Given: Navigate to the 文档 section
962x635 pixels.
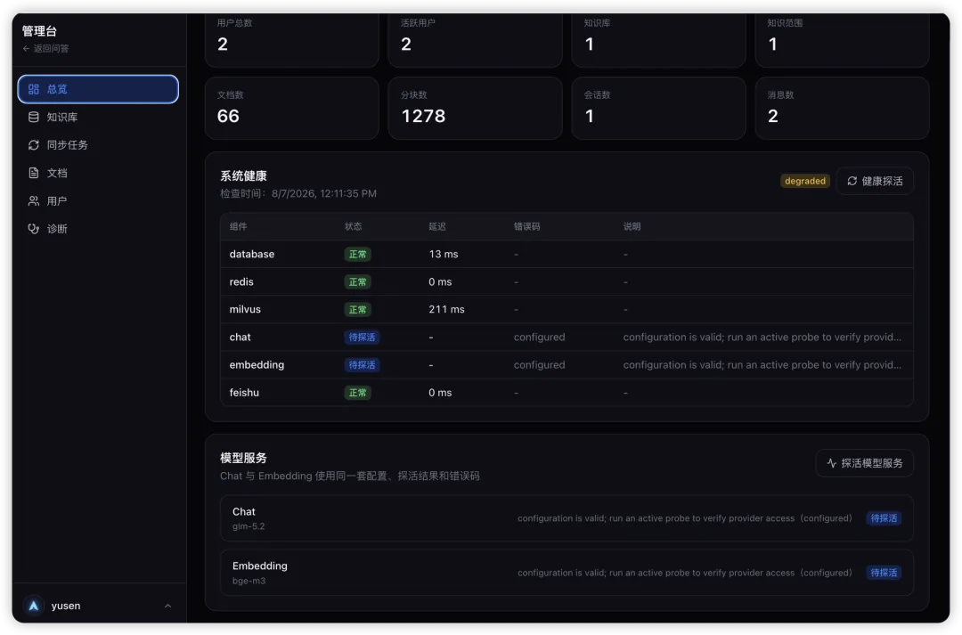Looking at the screenshot, I should tap(98, 173).
